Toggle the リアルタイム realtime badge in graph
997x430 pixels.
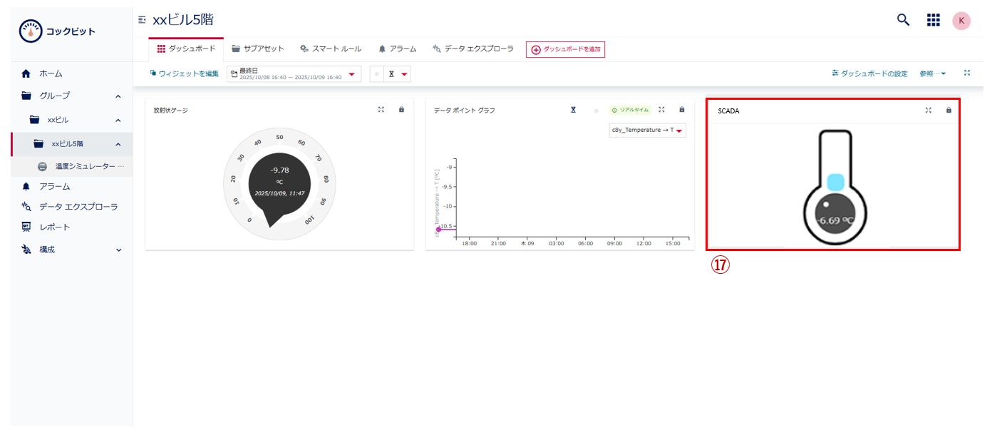(x=630, y=110)
